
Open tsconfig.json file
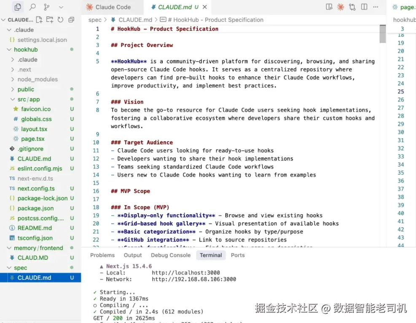[x=35, y=238]
